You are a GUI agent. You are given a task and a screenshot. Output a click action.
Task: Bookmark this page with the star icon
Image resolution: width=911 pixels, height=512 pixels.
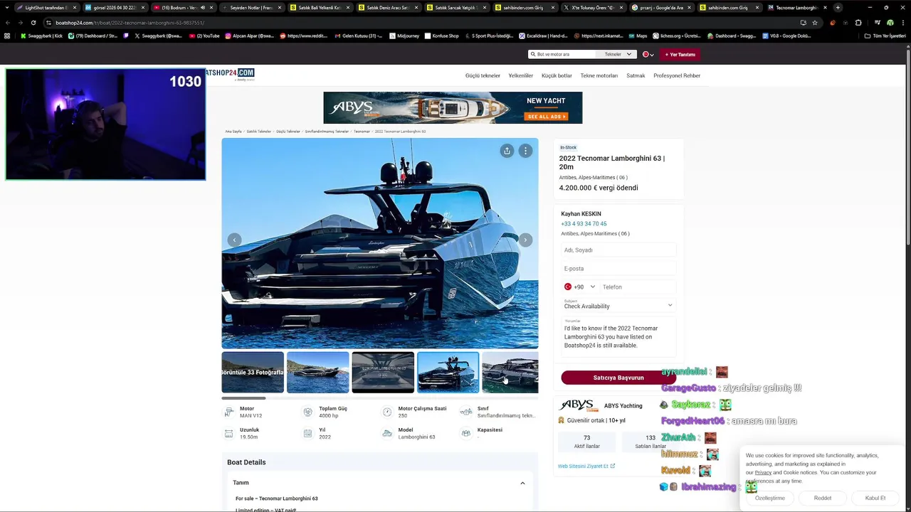pyautogui.click(x=815, y=23)
